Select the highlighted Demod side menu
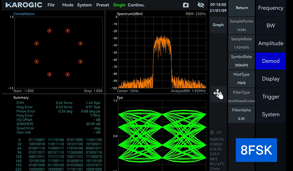The width and height of the screenshot is (293, 171). 271,61
